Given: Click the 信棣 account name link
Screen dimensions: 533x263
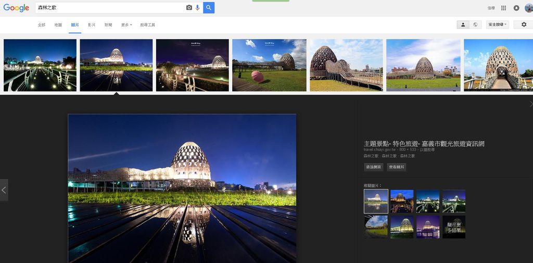Looking at the screenshot, I should pyautogui.click(x=491, y=8).
